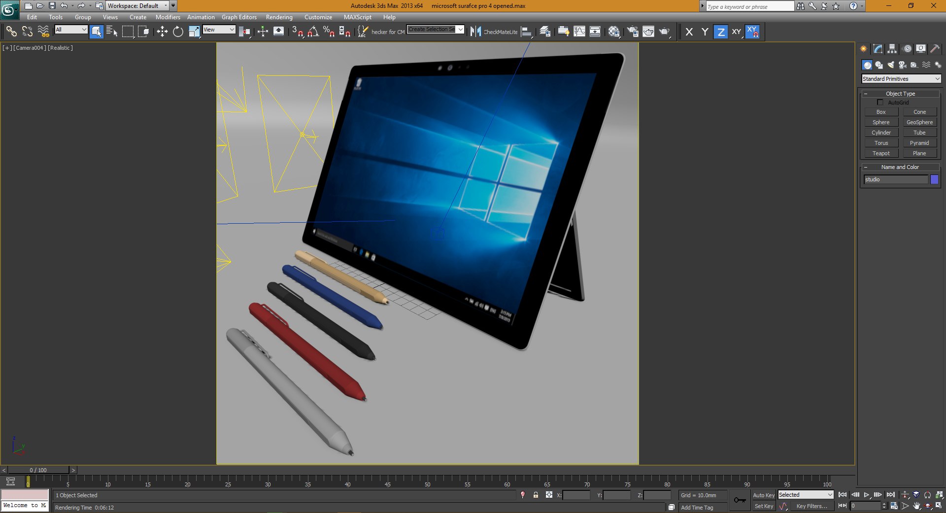The image size is (946, 513).
Task: Open the All selection filter dropdown
Action: coord(71,30)
